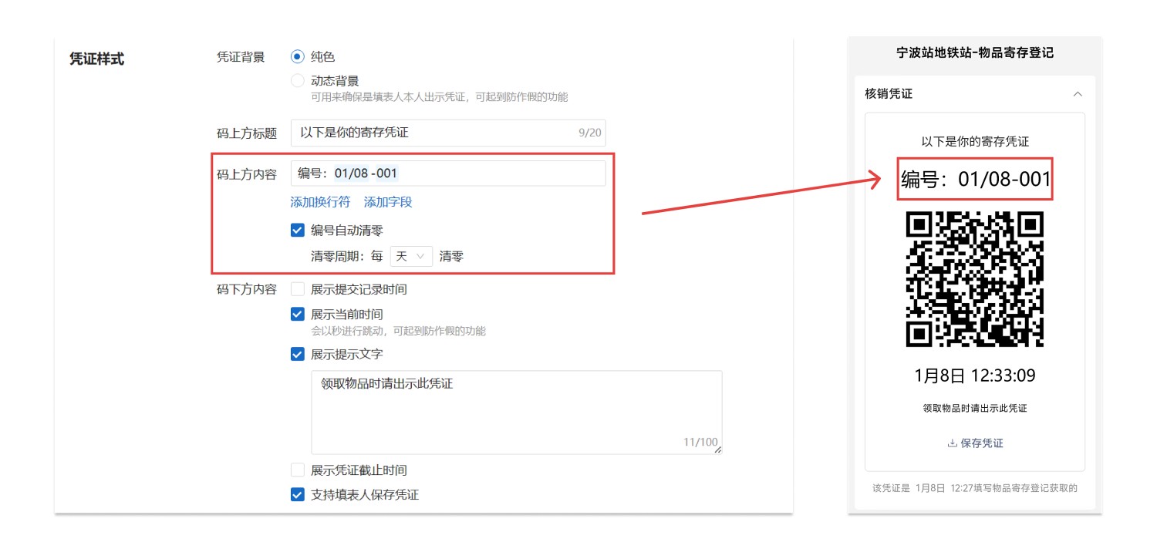
Task: Click the 码上方内容 input showing 编号
Action: [x=448, y=173]
